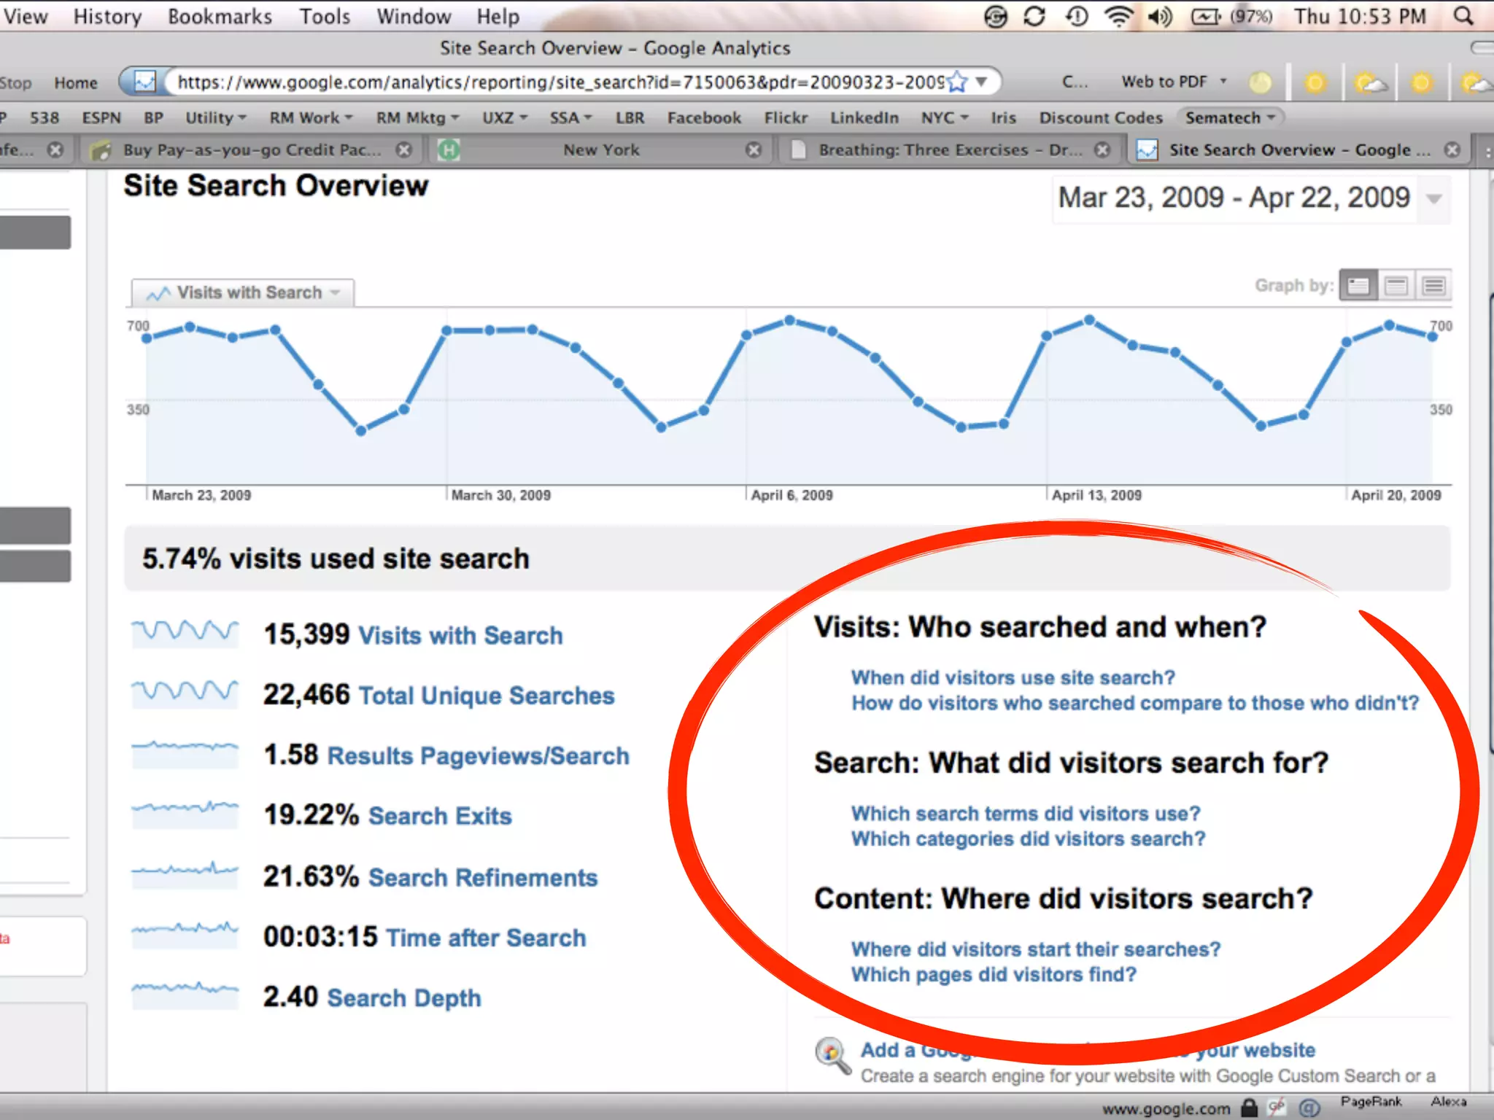The height and width of the screenshot is (1120, 1494).
Task: Select the first Graph by view button
Action: pyautogui.click(x=1358, y=286)
